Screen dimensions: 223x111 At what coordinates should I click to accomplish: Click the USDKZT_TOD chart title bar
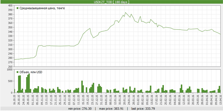(111, 2)
